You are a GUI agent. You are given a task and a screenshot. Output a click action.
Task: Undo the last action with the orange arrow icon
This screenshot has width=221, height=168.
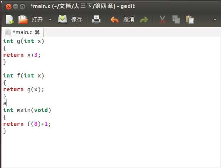[x=115, y=20]
